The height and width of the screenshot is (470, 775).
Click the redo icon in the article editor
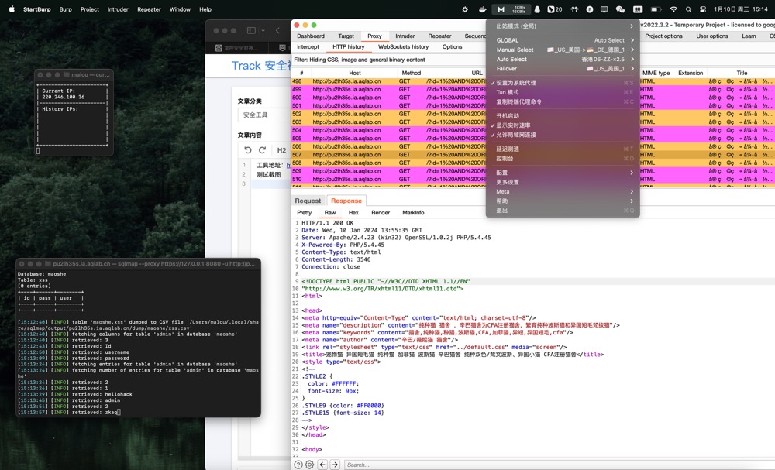click(x=263, y=150)
